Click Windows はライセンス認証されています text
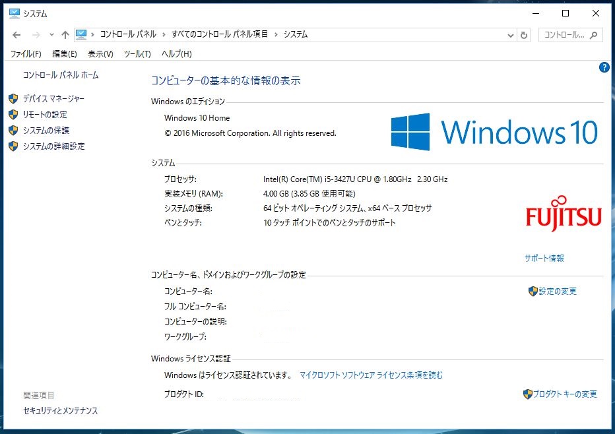615x434 pixels. click(x=228, y=375)
